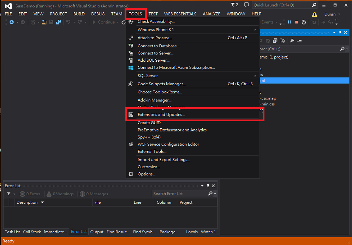
Task: Select Extensions and Updates menu entry
Action: (x=193, y=115)
